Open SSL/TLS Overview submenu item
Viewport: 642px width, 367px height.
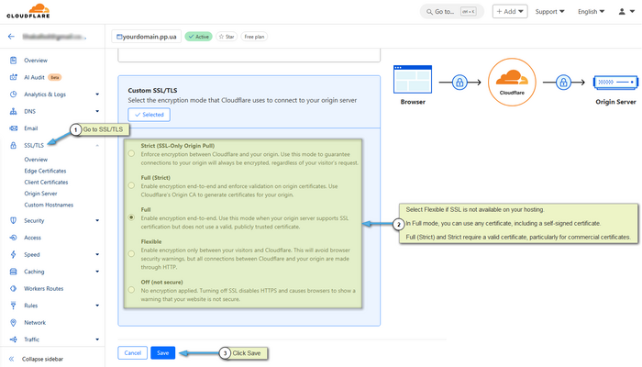(36, 160)
